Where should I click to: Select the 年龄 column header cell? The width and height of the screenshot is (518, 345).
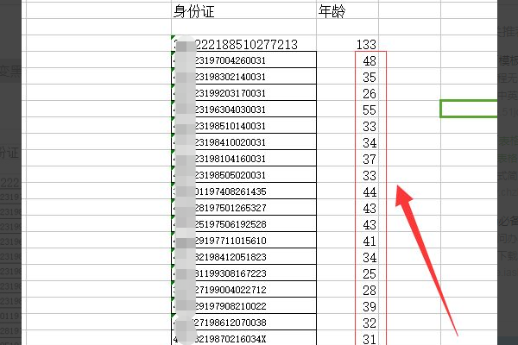tap(348, 10)
